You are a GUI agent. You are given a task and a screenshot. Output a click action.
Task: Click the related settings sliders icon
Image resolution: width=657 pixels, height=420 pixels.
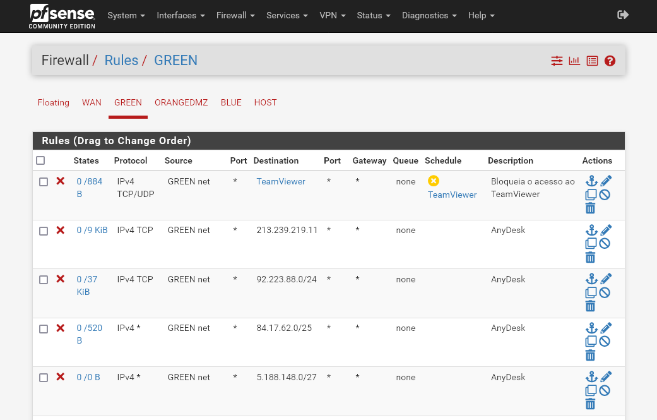click(557, 61)
